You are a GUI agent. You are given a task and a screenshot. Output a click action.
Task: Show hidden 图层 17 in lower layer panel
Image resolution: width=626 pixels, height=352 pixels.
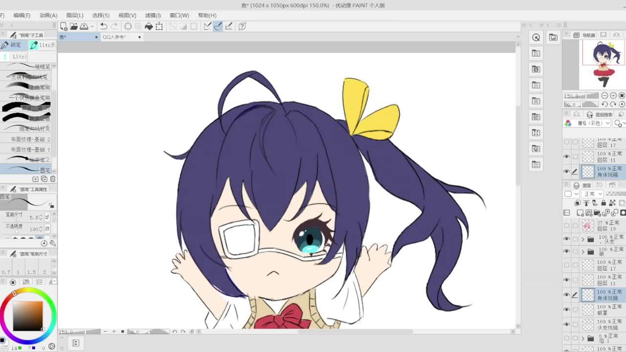pos(567,265)
